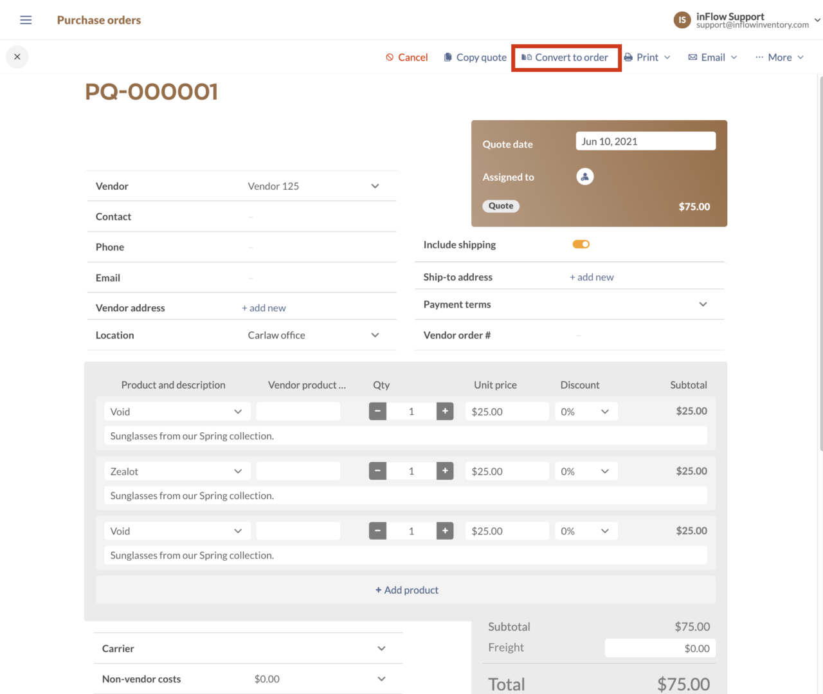Screen dimensions: 823x694
Task: Expand the Payment terms dropdown
Action: point(703,304)
